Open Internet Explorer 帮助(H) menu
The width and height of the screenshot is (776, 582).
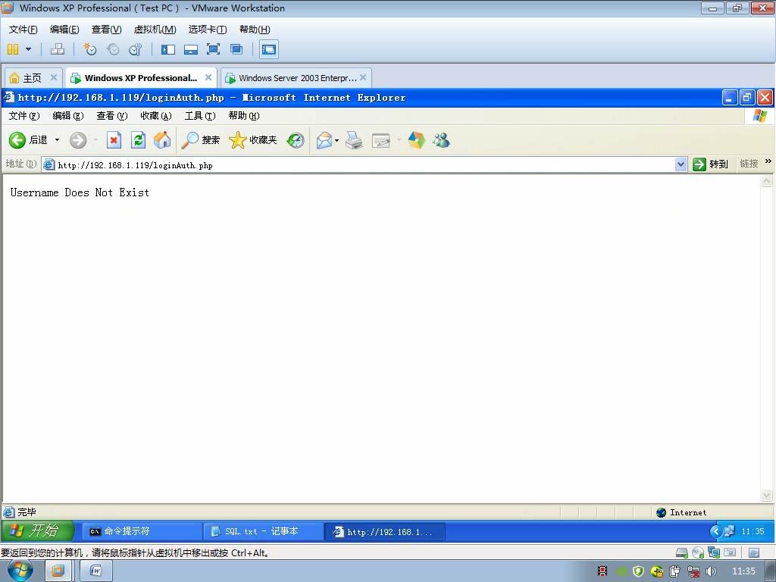(244, 116)
